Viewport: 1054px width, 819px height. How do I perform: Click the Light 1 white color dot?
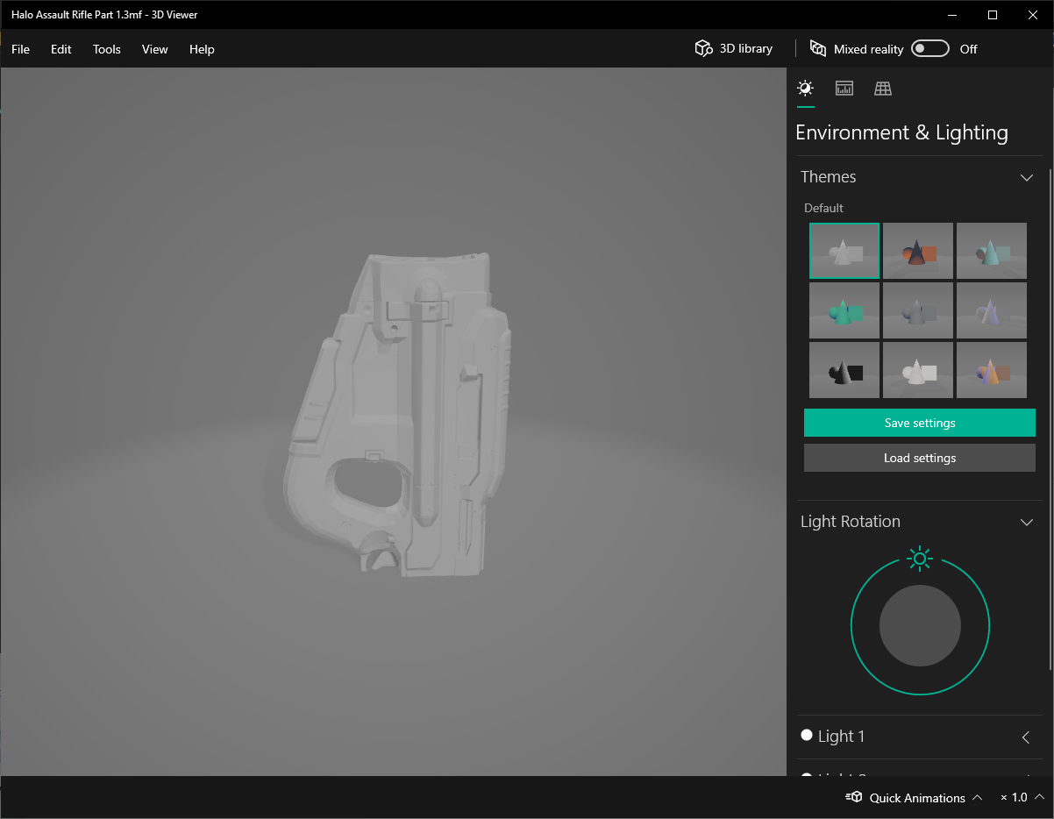click(807, 735)
